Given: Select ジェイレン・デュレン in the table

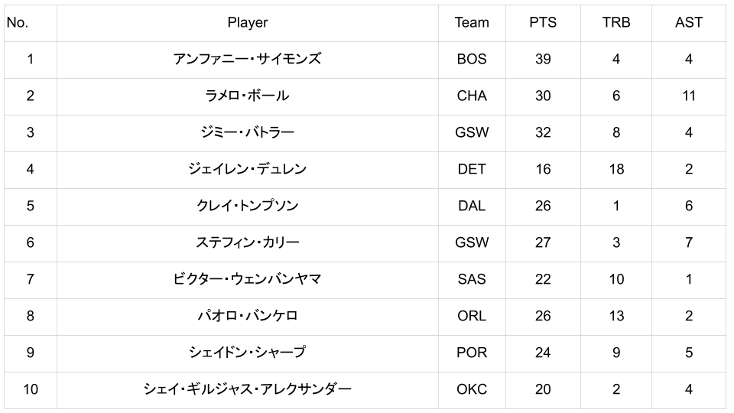Looking at the screenshot, I should tap(247, 169).
